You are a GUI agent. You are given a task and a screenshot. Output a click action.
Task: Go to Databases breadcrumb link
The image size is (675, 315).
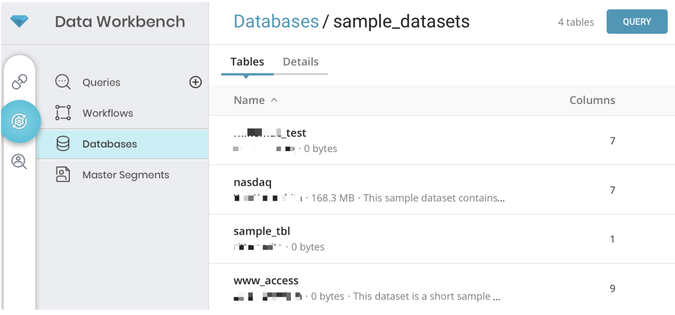tap(276, 21)
